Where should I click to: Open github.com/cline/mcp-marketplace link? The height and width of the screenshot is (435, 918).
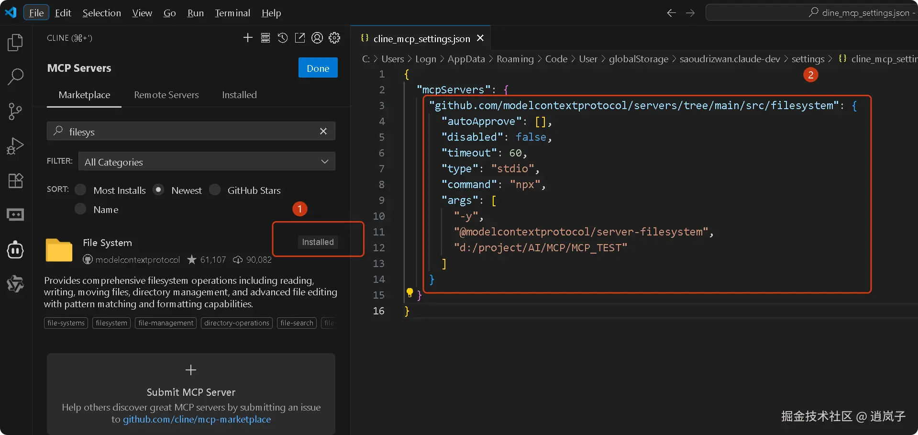point(197,419)
